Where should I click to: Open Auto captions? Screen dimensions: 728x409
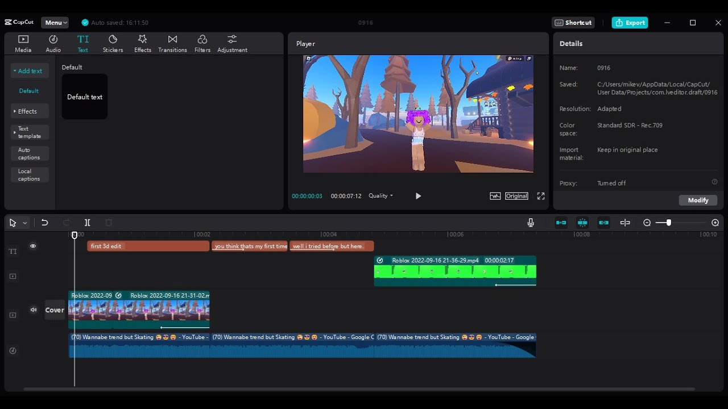click(x=30, y=154)
